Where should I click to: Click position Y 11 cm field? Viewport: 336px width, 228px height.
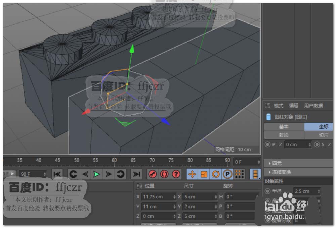[159, 207]
